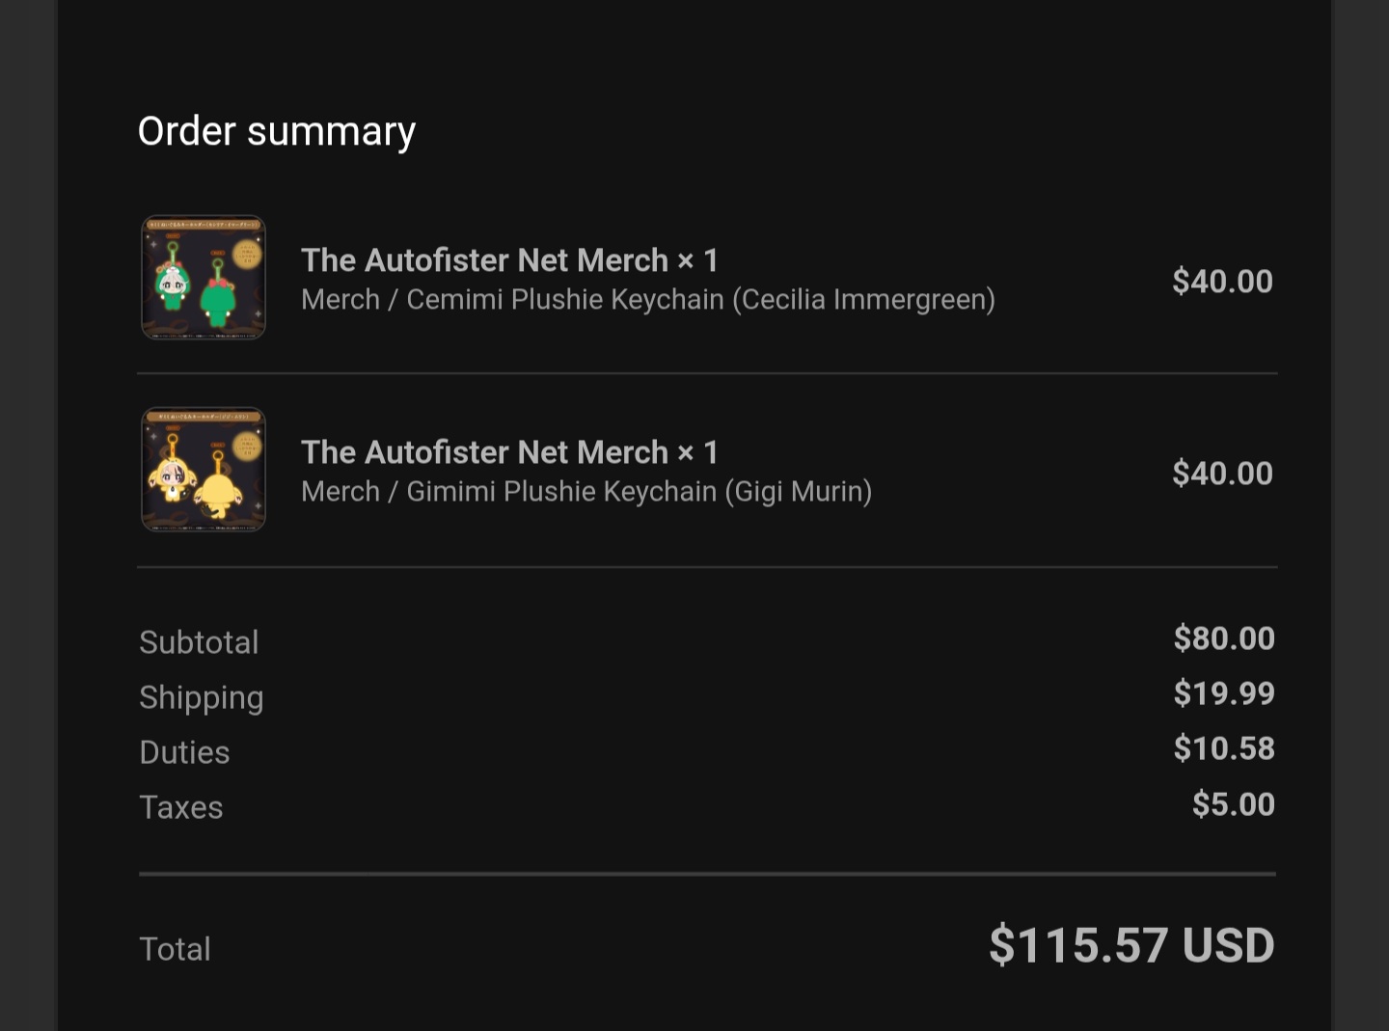
Task: Click the Gigi Murin variant description
Action: (586, 492)
